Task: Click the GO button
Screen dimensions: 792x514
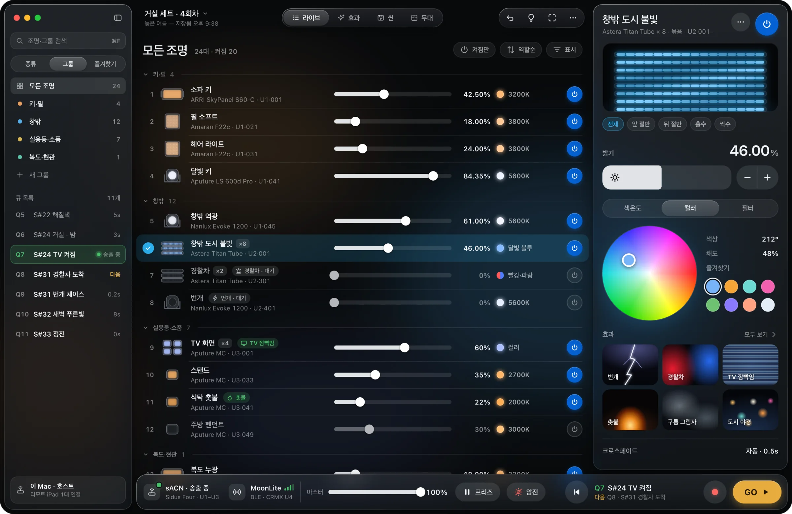Action: tap(757, 492)
